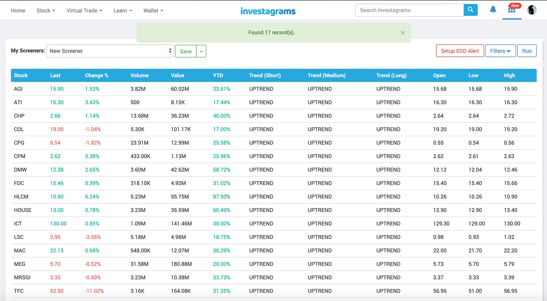547x301 pixels.
Task: Open the notifications bell
Action: (493, 10)
